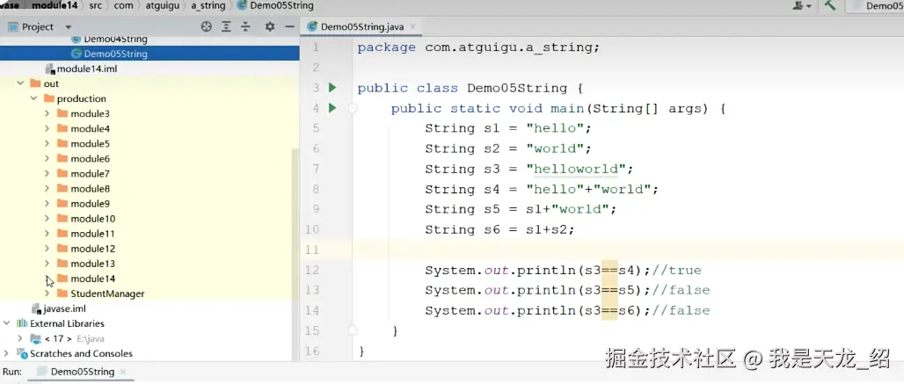Expand the module7 folder
904x384 pixels.
47,173
